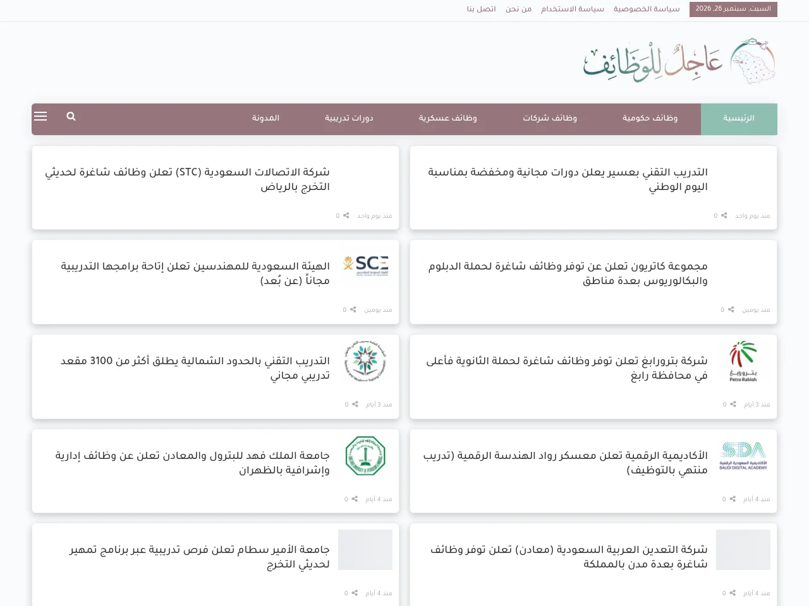Open اتصل بنا link in top bar
The width and height of the screenshot is (809, 606).
coord(481,9)
